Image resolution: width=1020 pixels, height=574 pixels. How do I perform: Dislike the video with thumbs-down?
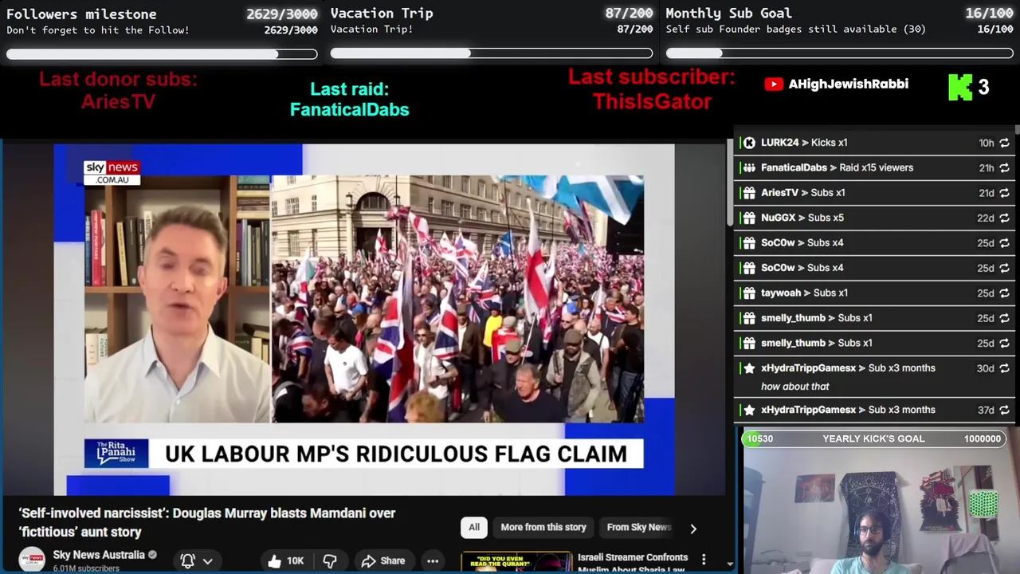pos(330,561)
